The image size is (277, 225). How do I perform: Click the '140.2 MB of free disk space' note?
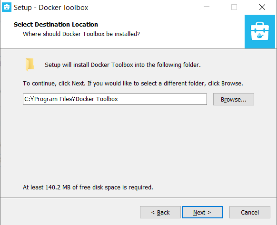click(88, 187)
